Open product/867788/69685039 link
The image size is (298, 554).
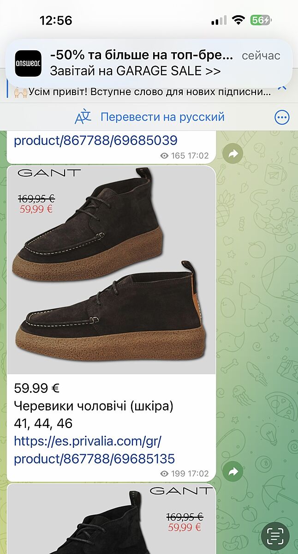[x=95, y=140]
